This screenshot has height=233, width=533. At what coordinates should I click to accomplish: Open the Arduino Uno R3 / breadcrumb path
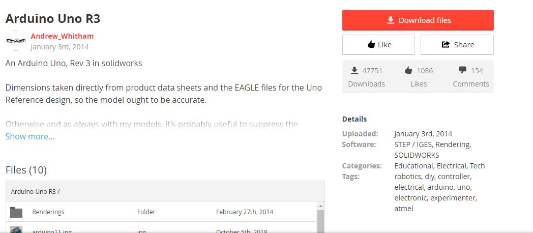36,191
